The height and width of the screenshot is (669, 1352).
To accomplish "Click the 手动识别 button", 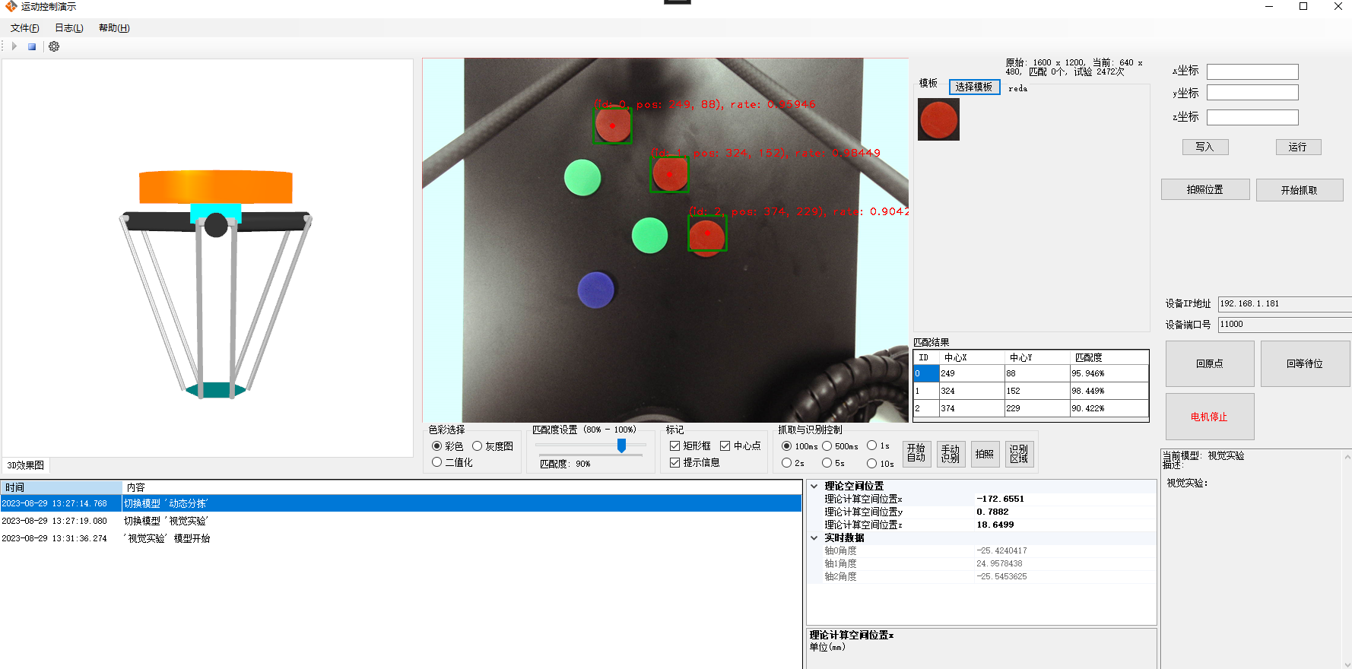I will [951, 454].
